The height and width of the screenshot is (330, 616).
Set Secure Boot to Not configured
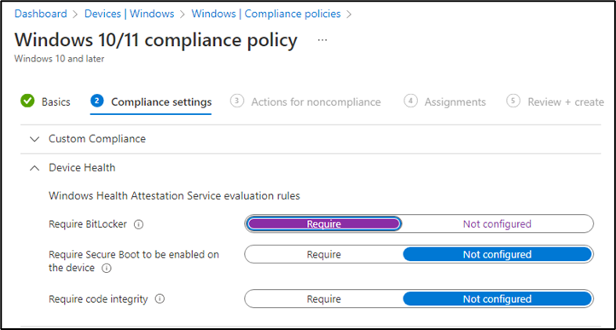[497, 255]
